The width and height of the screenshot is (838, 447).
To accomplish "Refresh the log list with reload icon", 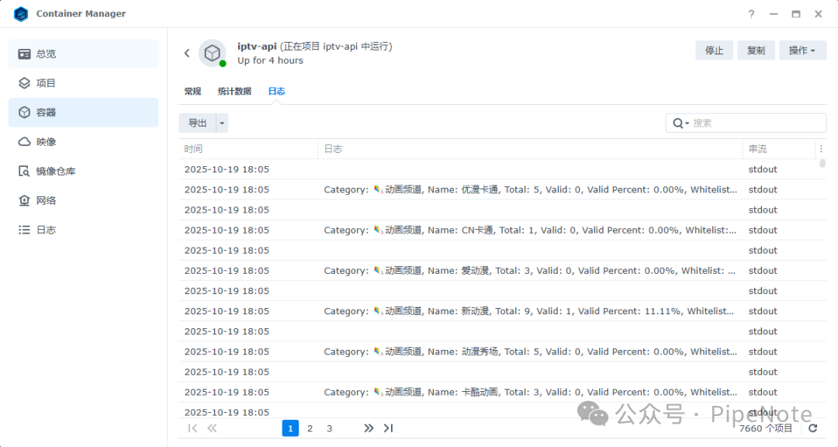I will [x=813, y=428].
